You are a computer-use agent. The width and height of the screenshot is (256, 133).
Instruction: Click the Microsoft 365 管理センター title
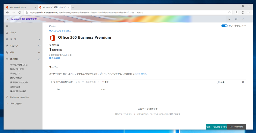coord(25,19)
